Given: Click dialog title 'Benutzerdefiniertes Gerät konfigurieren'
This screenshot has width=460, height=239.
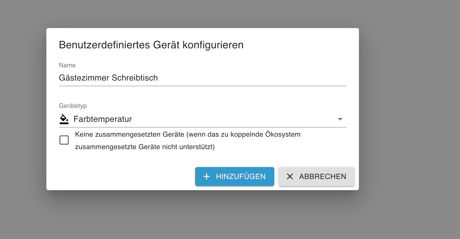Looking at the screenshot, I should click(151, 45).
